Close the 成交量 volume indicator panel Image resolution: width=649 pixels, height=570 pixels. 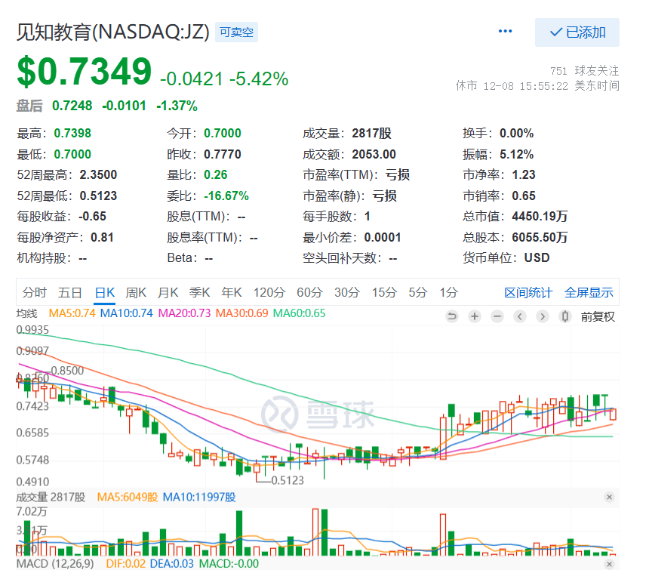609,497
